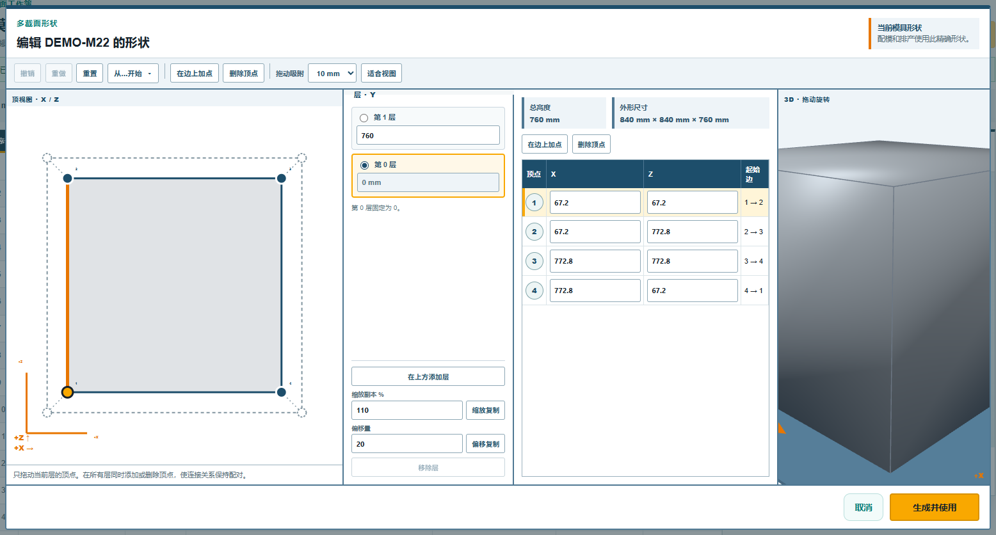Select the 第 0 层 radio button
Image resolution: width=996 pixels, height=535 pixels.
pos(364,165)
